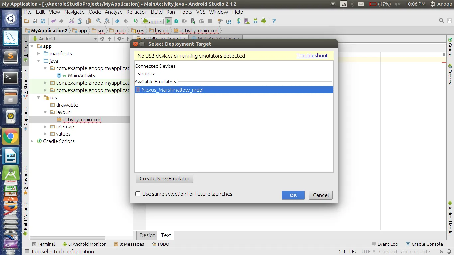Click the Troubleshoot link
Screen dimensions: 454x255
click(312, 56)
